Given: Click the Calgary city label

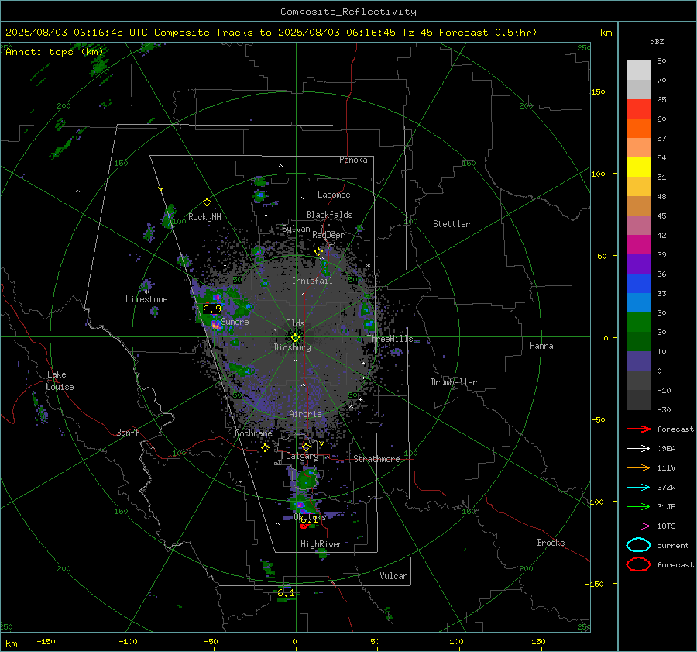Looking at the screenshot, I should tap(302, 456).
